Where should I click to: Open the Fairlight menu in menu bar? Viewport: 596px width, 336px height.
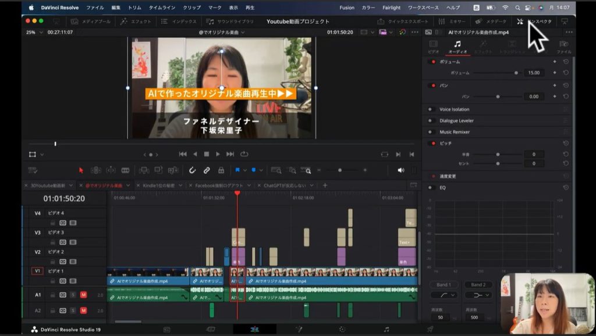click(391, 8)
